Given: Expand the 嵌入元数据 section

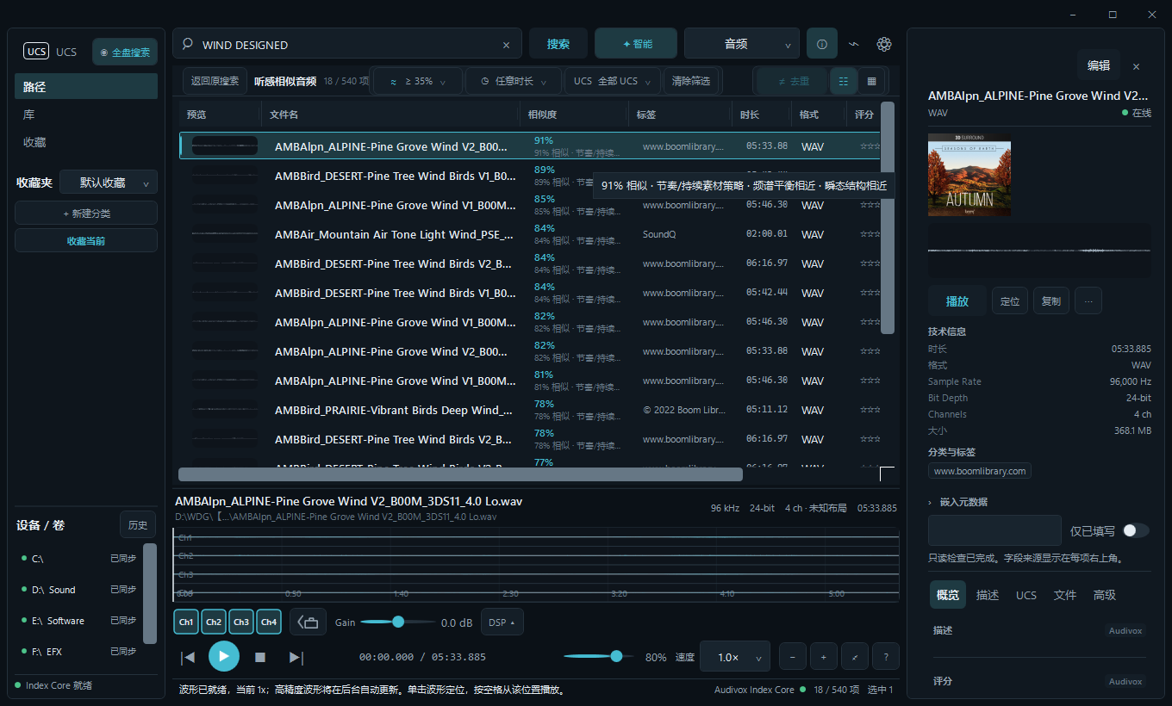Looking at the screenshot, I should tap(958, 502).
